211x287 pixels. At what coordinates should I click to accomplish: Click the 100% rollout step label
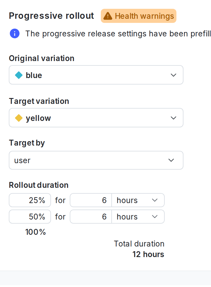tap(35, 232)
